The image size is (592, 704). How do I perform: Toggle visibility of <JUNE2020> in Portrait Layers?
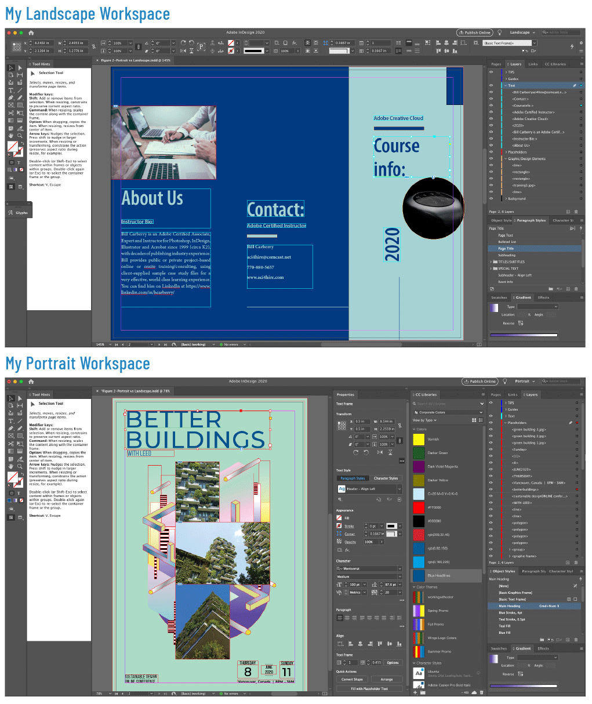click(x=492, y=469)
